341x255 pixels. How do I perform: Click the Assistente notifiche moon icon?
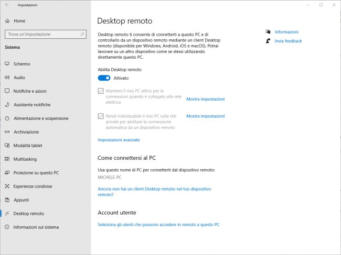pos(7,105)
